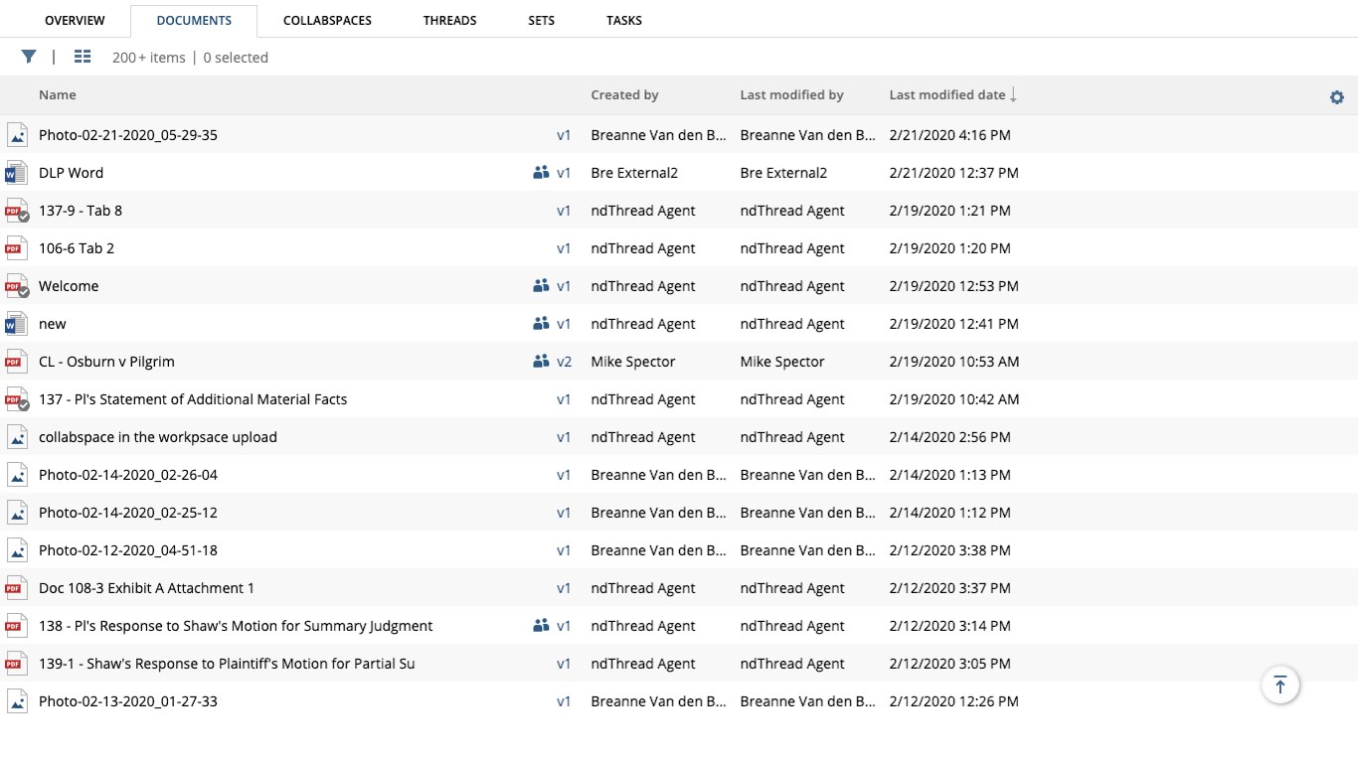
Task: Select the row for the document 'new'
Action: point(298,324)
